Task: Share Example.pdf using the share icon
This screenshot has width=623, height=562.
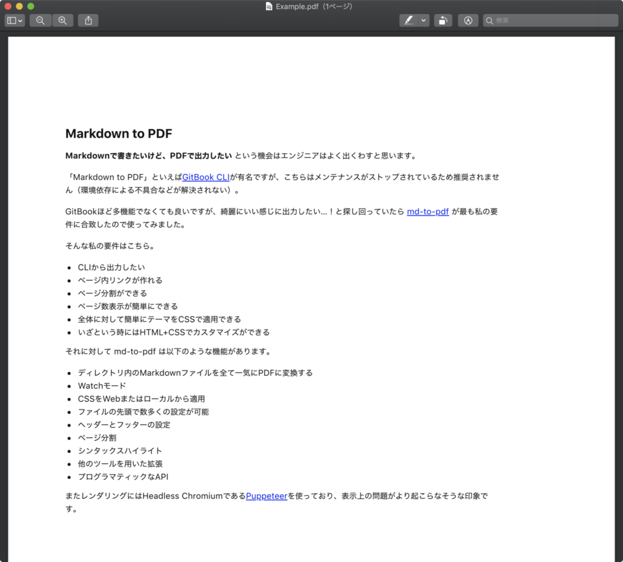Action: 88,20
